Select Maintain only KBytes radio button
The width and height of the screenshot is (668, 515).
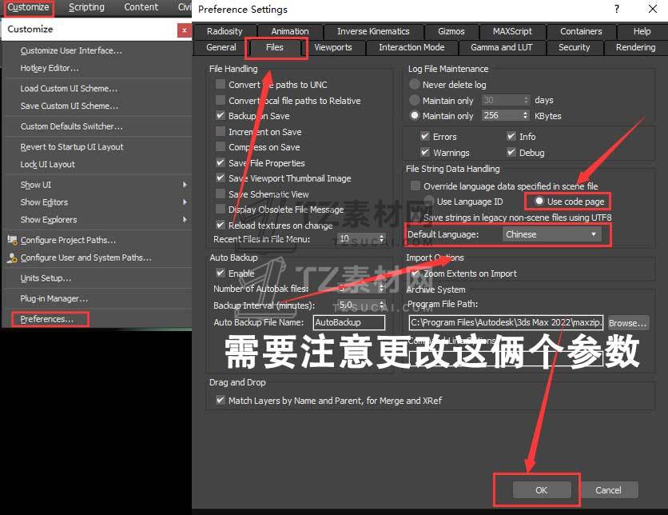pos(414,115)
